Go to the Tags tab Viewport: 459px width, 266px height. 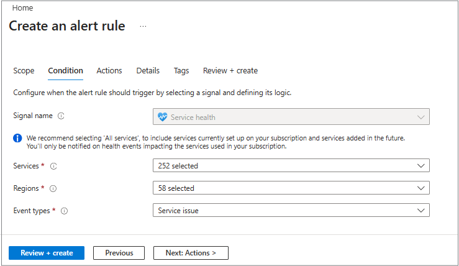tap(181, 71)
